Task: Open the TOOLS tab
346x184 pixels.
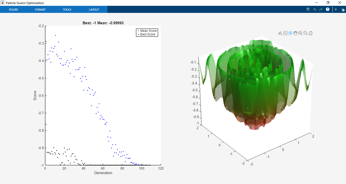Action: [x=67, y=10]
